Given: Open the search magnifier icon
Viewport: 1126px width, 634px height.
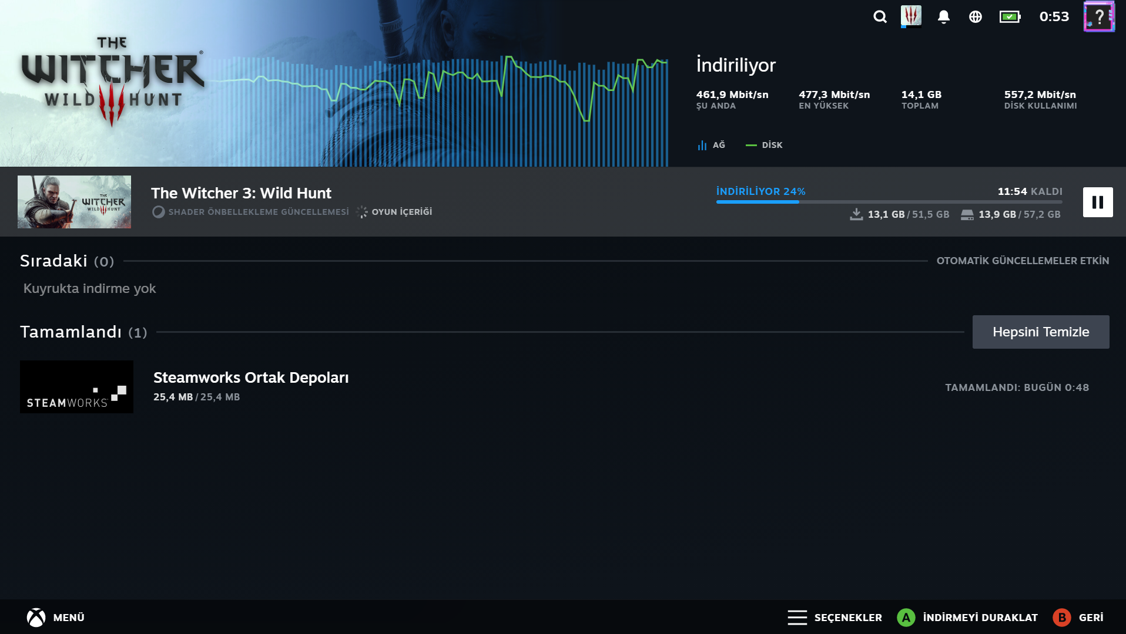Looking at the screenshot, I should tap(880, 17).
